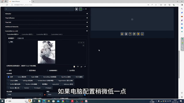
Task: Open File Explorer from the taskbar
Action: click(x=49, y=101)
